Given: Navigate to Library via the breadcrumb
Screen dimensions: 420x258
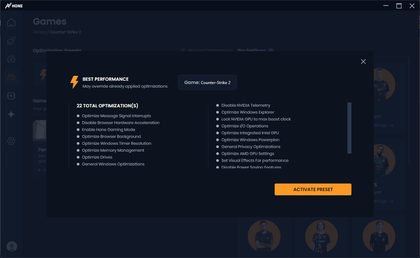Looking at the screenshot, I should click(x=39, y=32).
